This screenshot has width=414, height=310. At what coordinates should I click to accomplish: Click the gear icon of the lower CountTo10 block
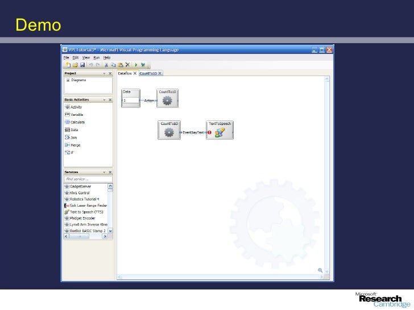pyautogui.click(x=169, y=132)
